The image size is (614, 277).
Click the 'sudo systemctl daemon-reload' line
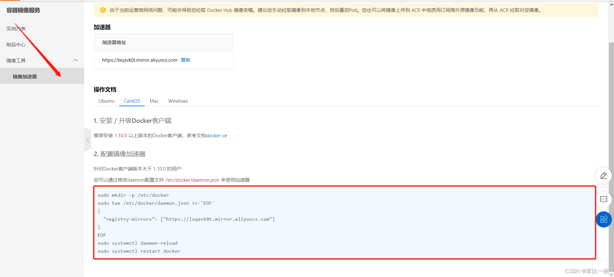point(137,243)
